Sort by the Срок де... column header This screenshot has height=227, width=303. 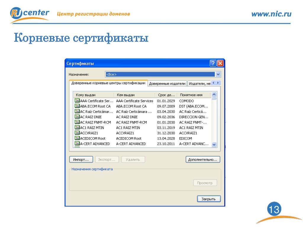(x=166, y=95)
